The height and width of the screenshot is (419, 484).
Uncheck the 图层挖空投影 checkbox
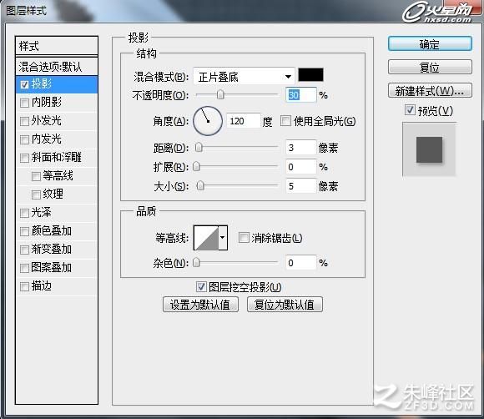(201, 287)
